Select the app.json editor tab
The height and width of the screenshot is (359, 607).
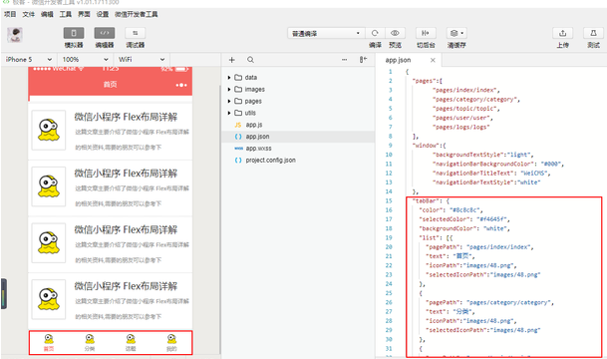(398, 60)
